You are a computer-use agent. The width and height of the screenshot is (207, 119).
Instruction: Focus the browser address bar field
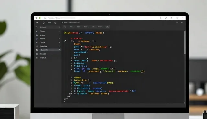[62, 18]
